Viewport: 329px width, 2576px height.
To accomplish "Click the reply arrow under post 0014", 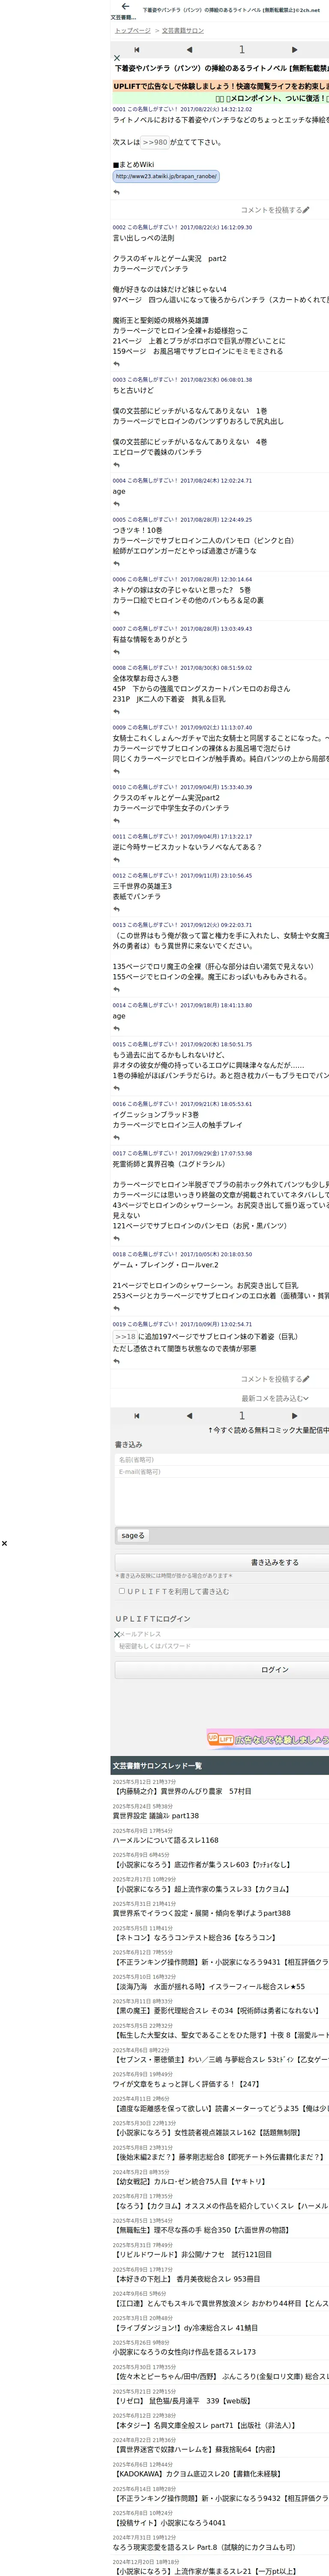I will (117, 1028).
